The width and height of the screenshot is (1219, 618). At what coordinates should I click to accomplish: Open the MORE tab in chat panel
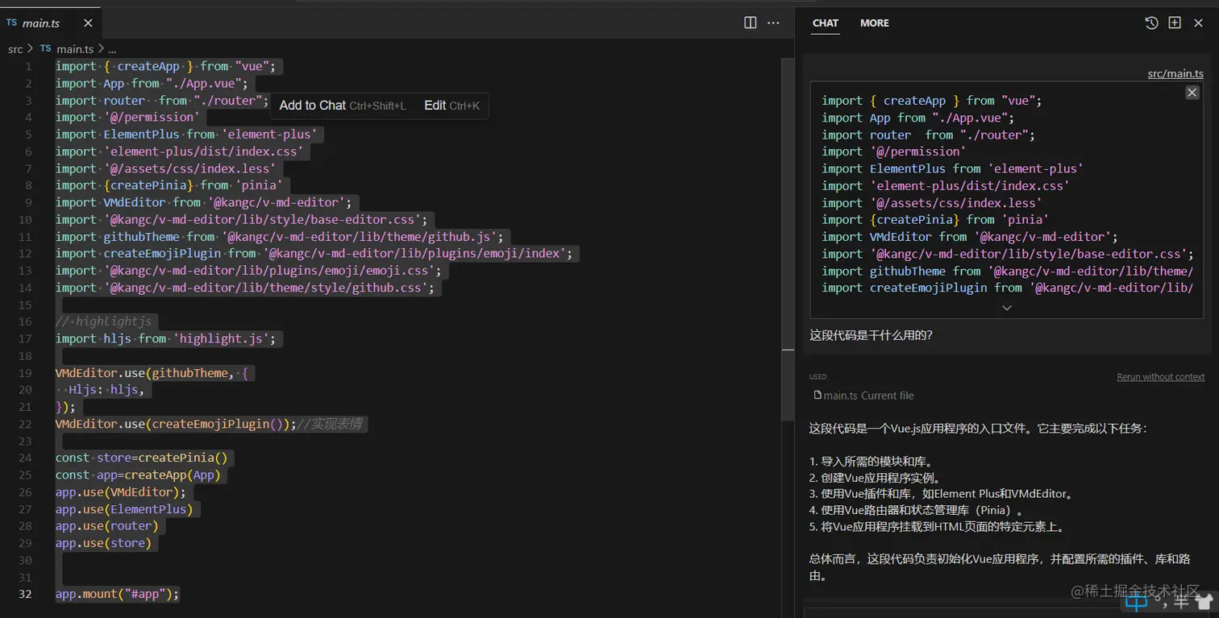[875, 23]
